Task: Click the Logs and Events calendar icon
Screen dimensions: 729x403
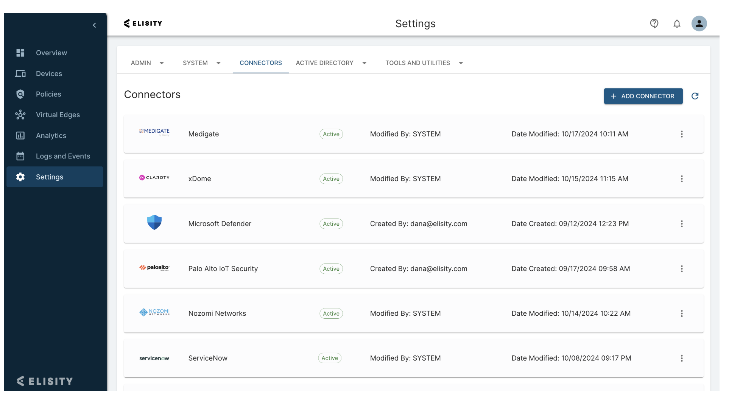Action: (20, 156)
